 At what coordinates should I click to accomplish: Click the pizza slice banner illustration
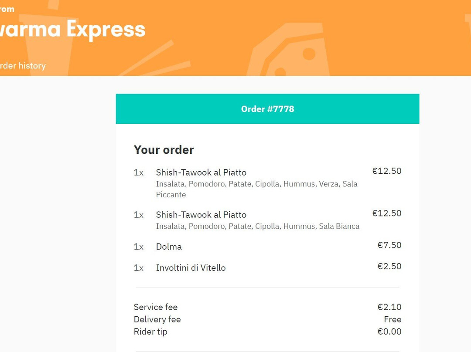click(x=288, y=50)
